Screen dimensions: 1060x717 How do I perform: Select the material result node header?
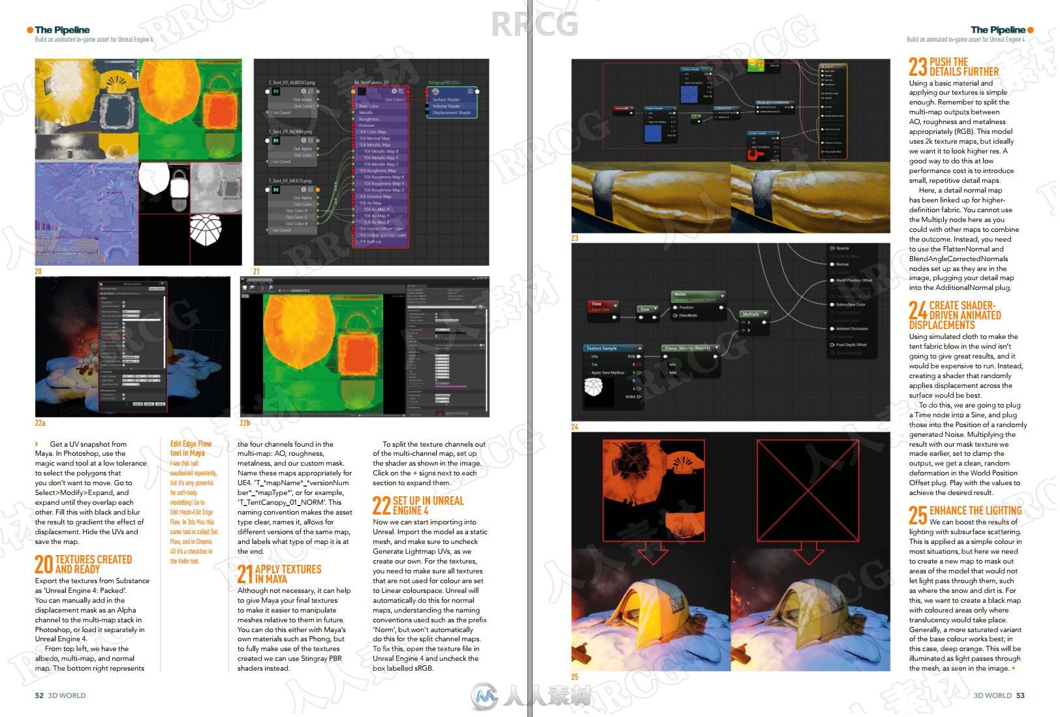pyautogui.click(x=833, y=66)
